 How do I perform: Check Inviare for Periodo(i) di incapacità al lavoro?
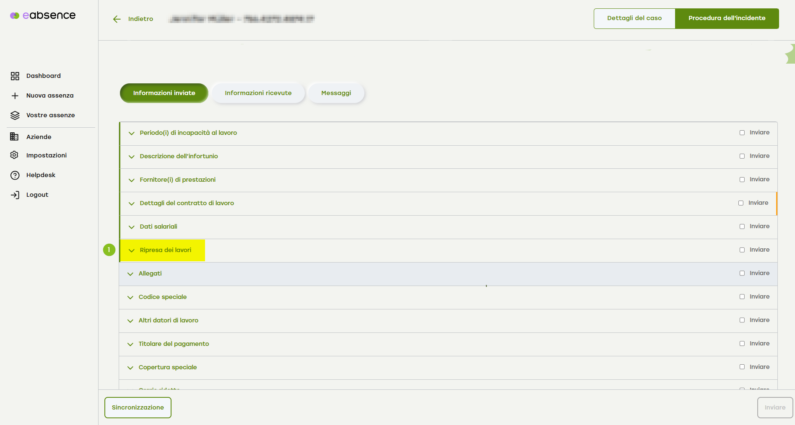(742, 133)
